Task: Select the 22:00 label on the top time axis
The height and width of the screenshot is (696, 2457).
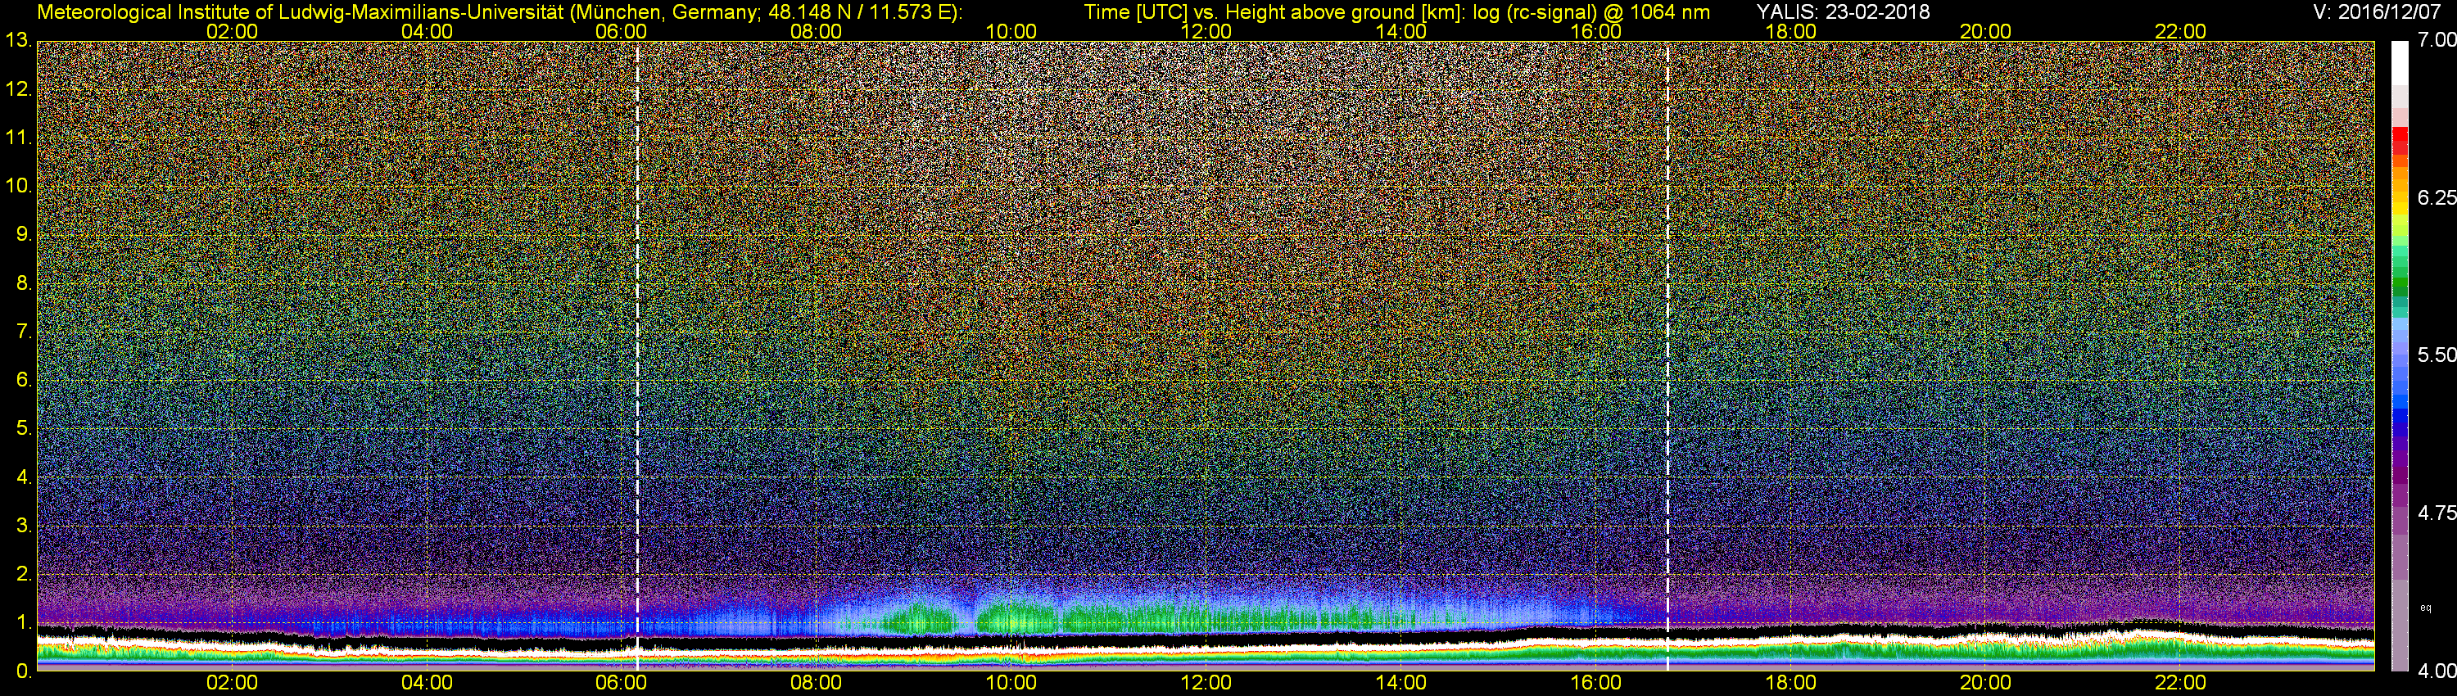Action: click(x=2180, y=30)
